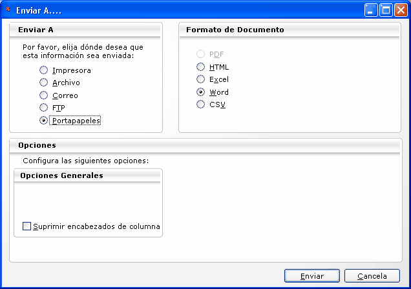Select the Impresora radio option
The height and width of the screenshot is (289, 411).
tap(44, 70)
